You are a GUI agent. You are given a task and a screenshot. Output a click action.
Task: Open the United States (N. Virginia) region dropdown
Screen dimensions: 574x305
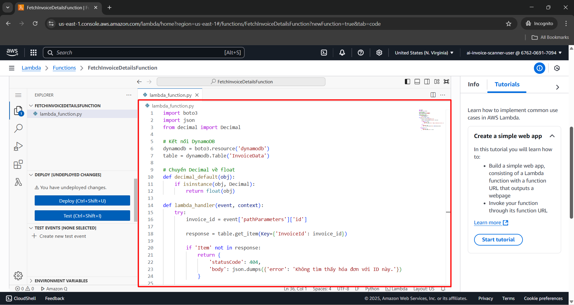[x=424, y=53]
